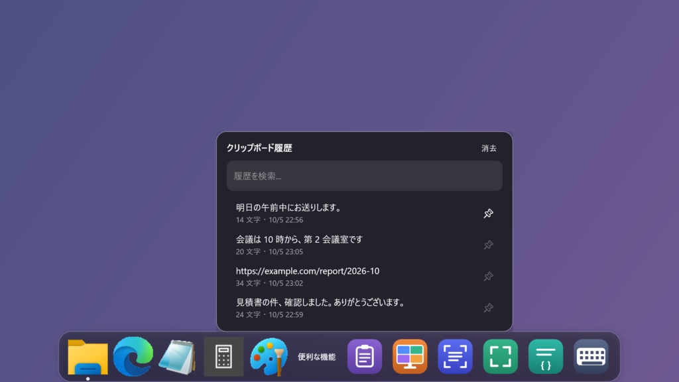Unpin the 明日の午前中にお送りします entry
Viewport: 679px width, 382px height.
click(488, 214)
